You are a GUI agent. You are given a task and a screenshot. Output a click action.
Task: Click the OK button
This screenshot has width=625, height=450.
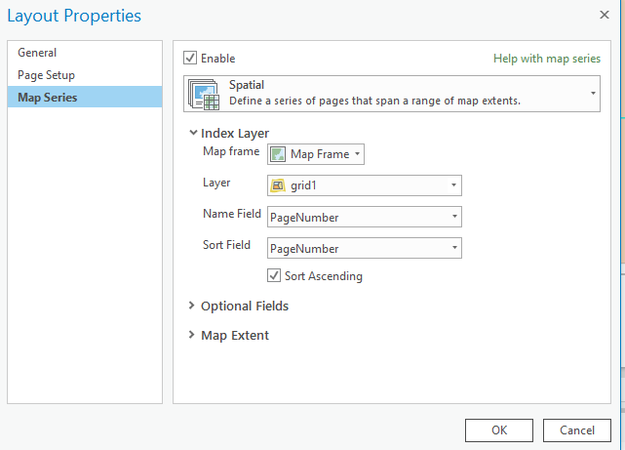(x=498, y=430)
